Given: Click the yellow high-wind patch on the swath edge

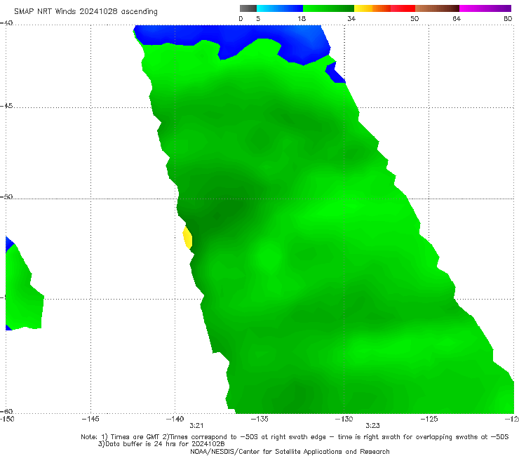Looking at the screenshot, I should click(187, 237).
